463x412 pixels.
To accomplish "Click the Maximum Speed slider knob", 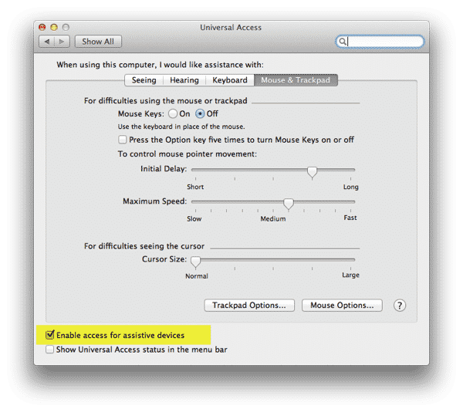I will [x=288, y=204].
